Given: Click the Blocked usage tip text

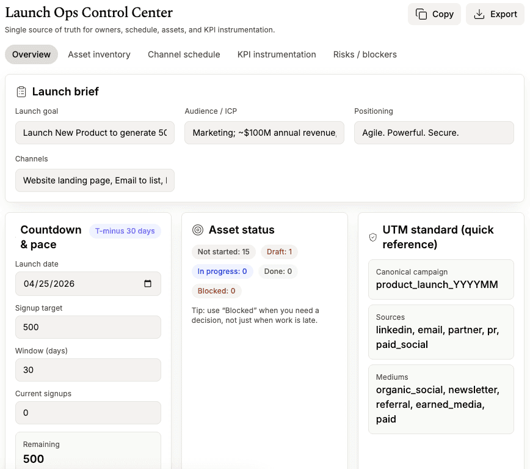Looking at the screenshot, I should coord(255,316).
